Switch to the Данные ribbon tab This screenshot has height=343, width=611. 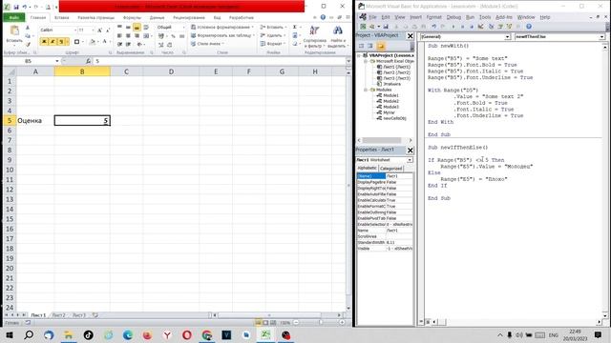tap(157, 18)
